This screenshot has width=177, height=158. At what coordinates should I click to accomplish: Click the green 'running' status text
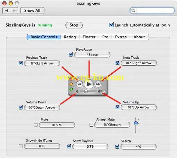45,25
